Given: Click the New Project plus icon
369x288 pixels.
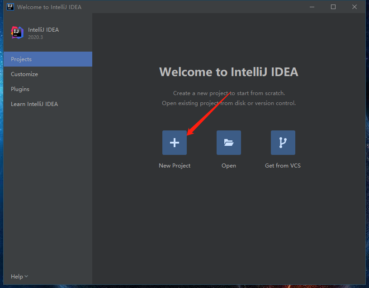Looking at the screenshot, I should tap(174, 142).
